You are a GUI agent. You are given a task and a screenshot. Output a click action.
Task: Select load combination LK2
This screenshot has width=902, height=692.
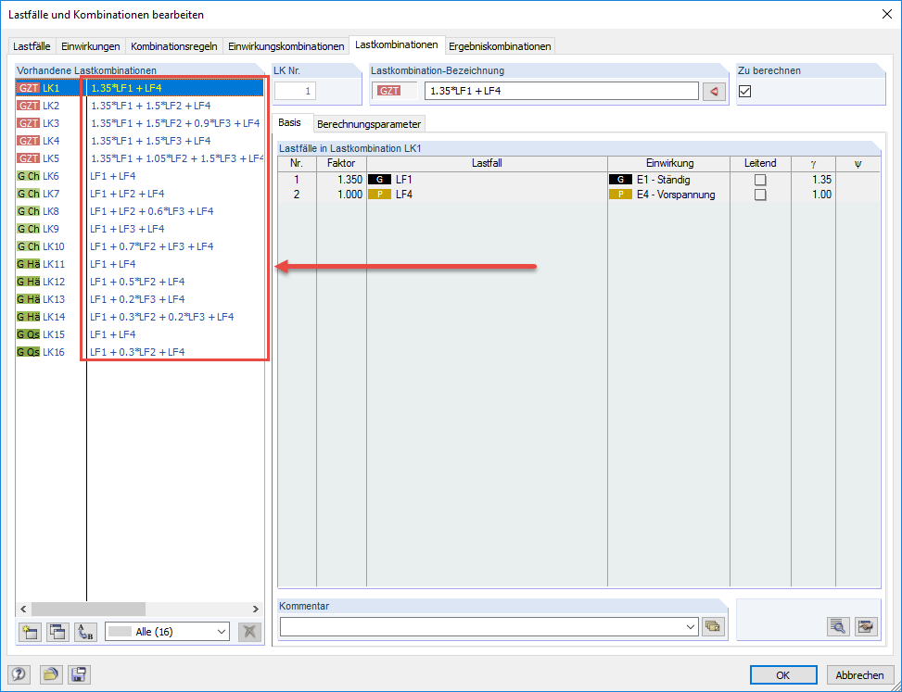(x=140, y=106)
